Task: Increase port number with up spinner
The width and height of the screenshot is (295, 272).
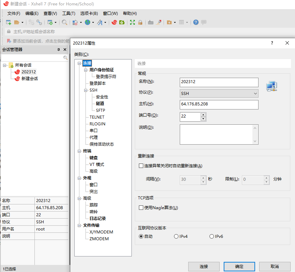Action: tap(203, 115)
